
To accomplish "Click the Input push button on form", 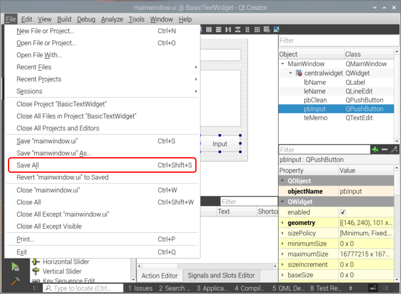I will 220,143.
